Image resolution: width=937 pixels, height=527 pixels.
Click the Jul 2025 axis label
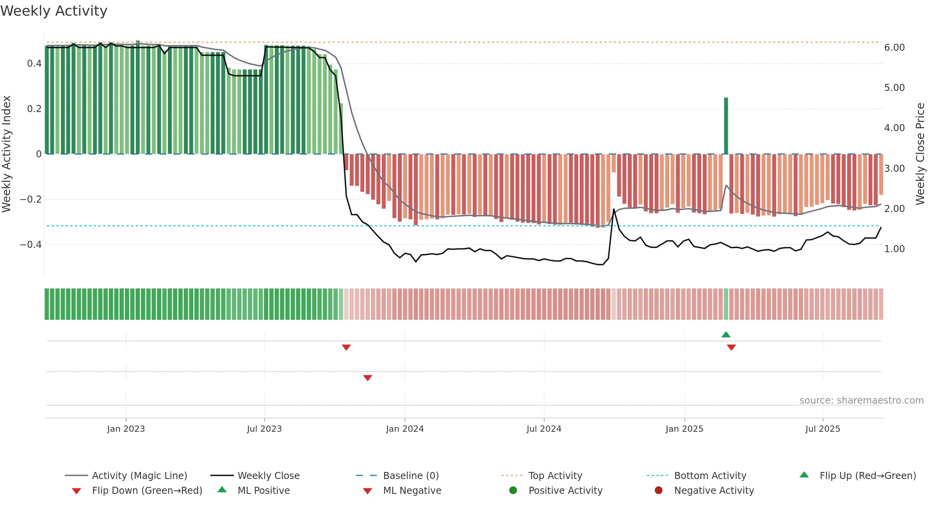823,429
